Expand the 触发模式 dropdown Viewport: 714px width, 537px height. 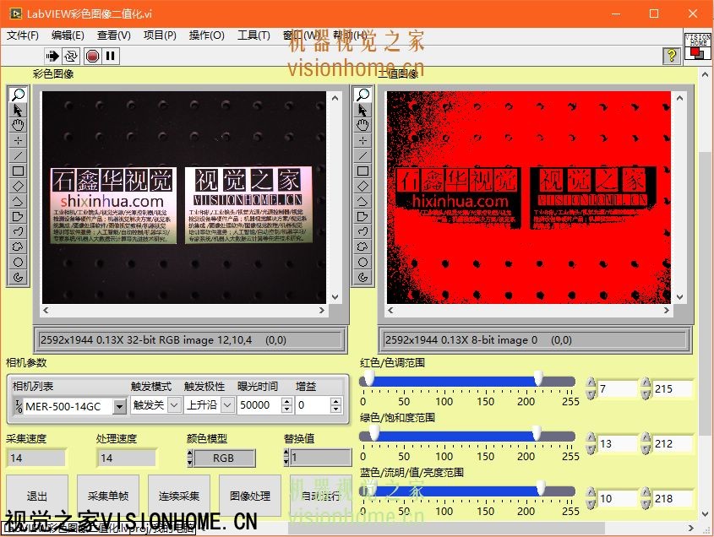coord(174,405)
